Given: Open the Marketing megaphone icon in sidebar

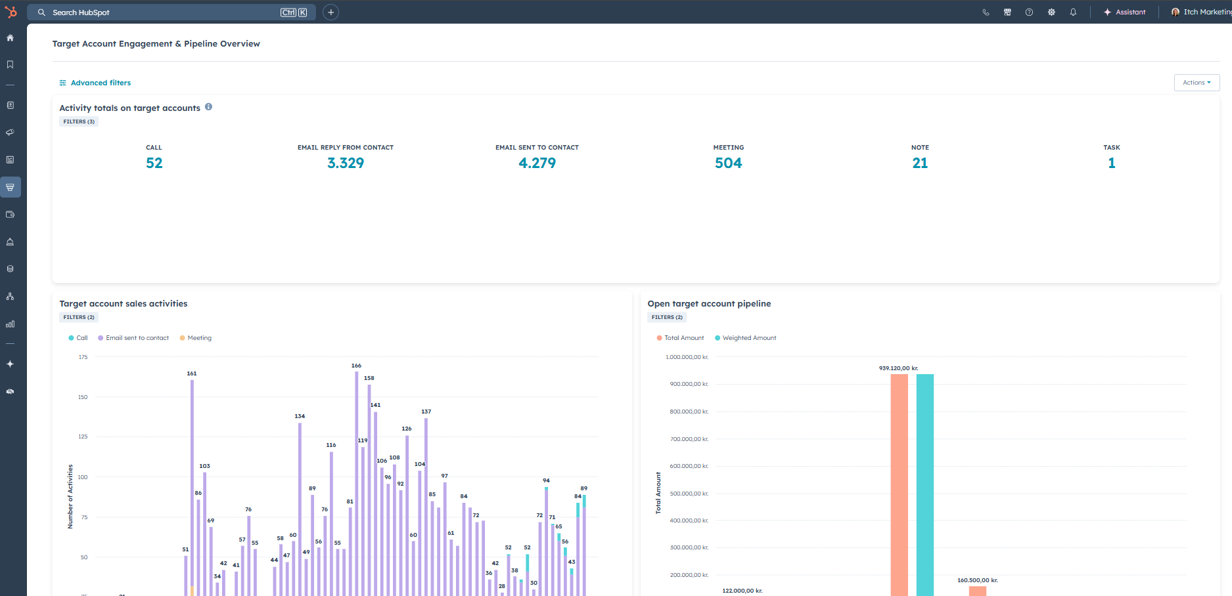Looking at the screenshot, I should [x=11, y=132].
